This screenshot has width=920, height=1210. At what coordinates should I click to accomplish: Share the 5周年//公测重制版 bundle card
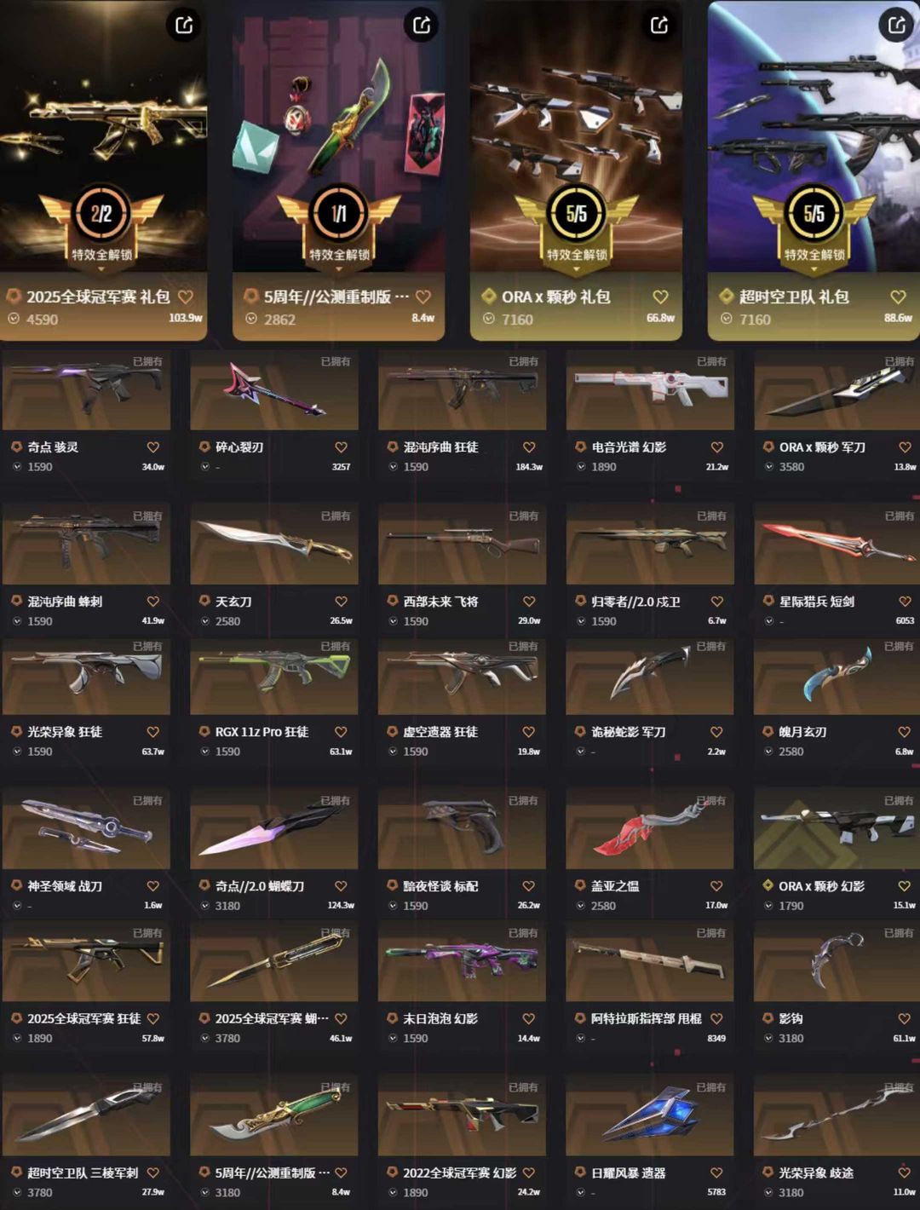pos(422,25)
